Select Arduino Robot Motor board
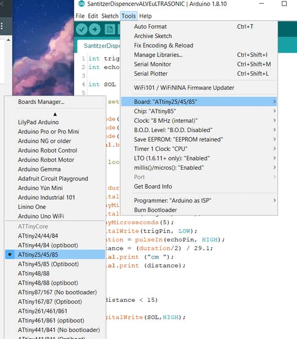Image resolution: width=297 pixels, height=339 pixels. click(x=55, y=160)
